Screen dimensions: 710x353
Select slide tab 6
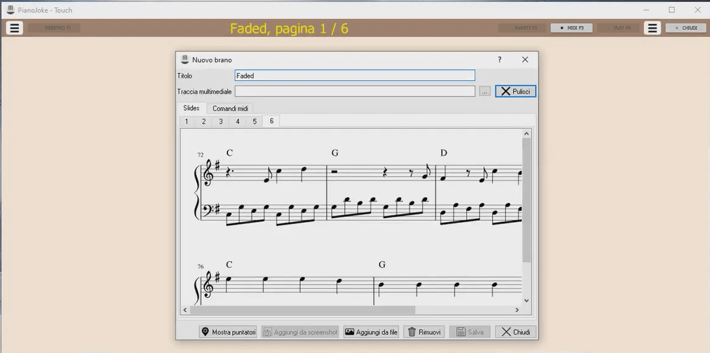coord(271,121)
